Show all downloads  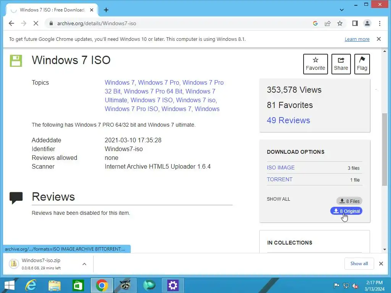pos(359,264)
